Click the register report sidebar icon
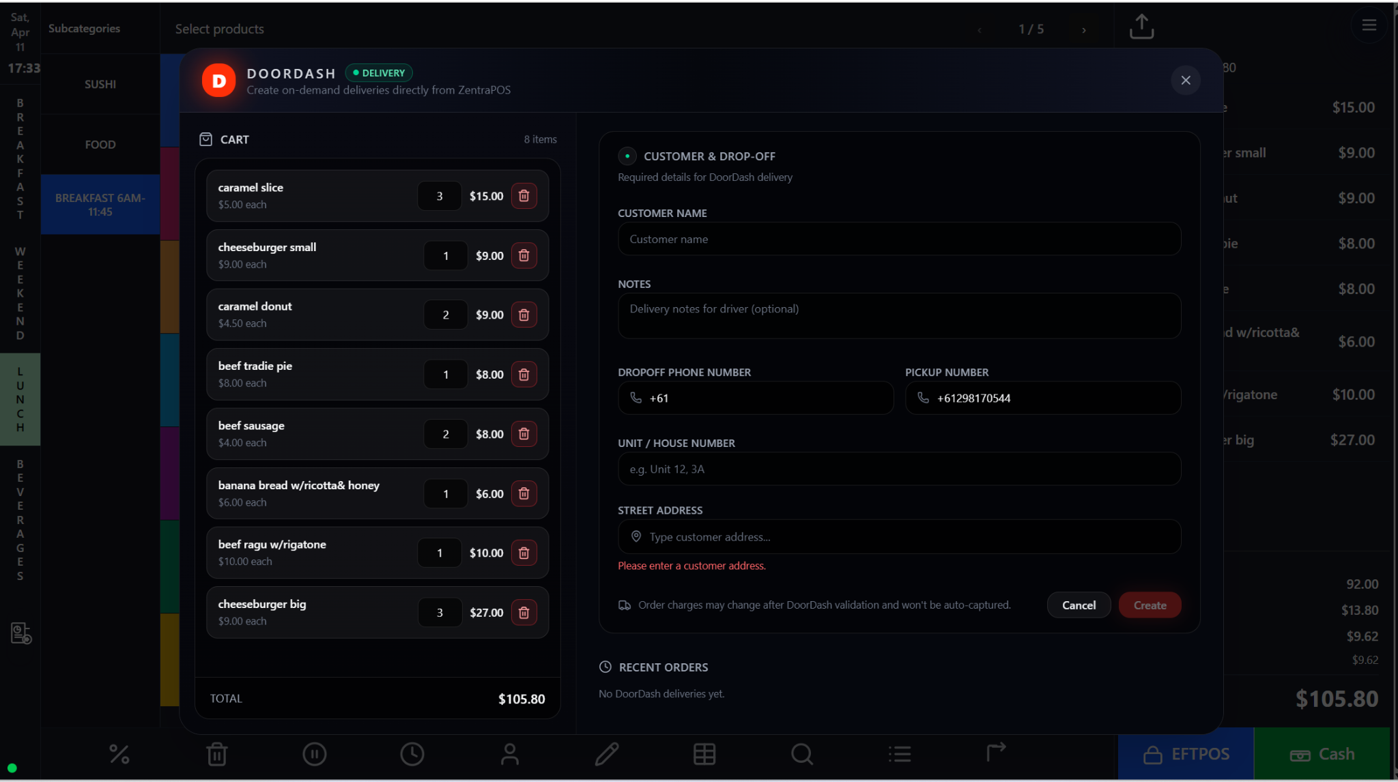1398x782 pixels. pos(21,633)
